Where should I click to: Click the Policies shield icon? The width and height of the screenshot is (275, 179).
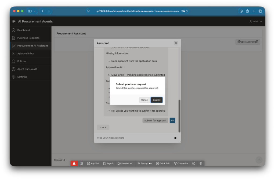pos(13,61)
